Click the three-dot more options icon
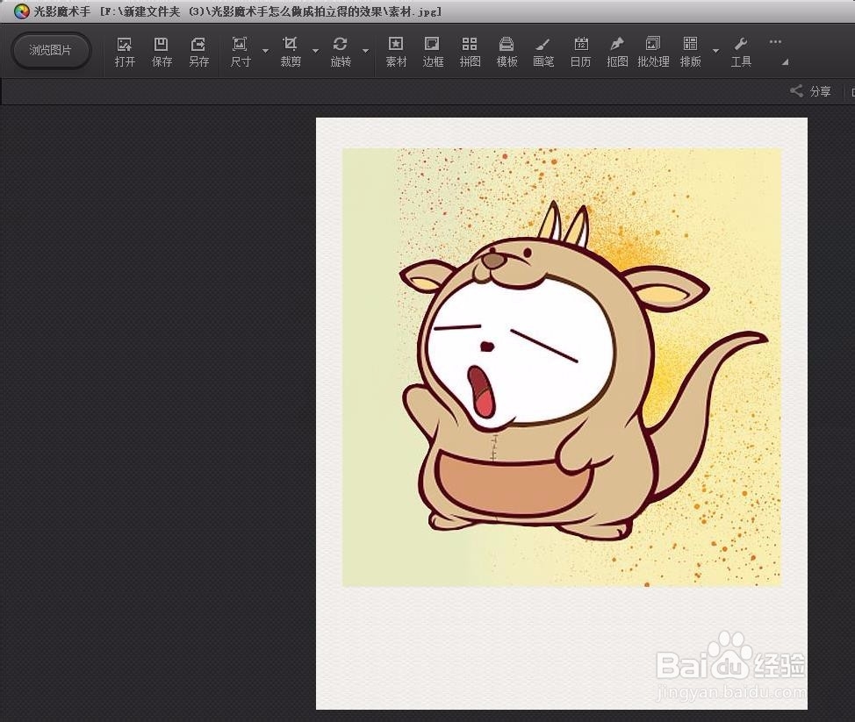The image size is (855, 722). tap(775, 42)
